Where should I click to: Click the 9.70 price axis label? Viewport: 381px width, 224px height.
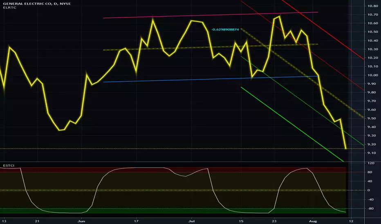tap(372, 101)
